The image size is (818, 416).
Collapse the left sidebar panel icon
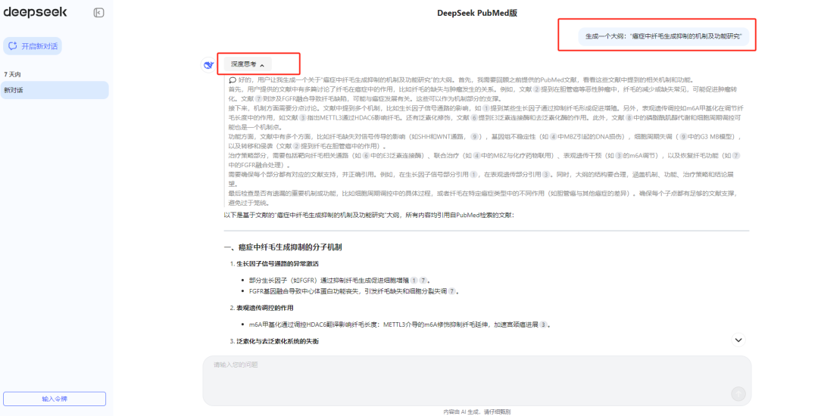coord(98,13)
